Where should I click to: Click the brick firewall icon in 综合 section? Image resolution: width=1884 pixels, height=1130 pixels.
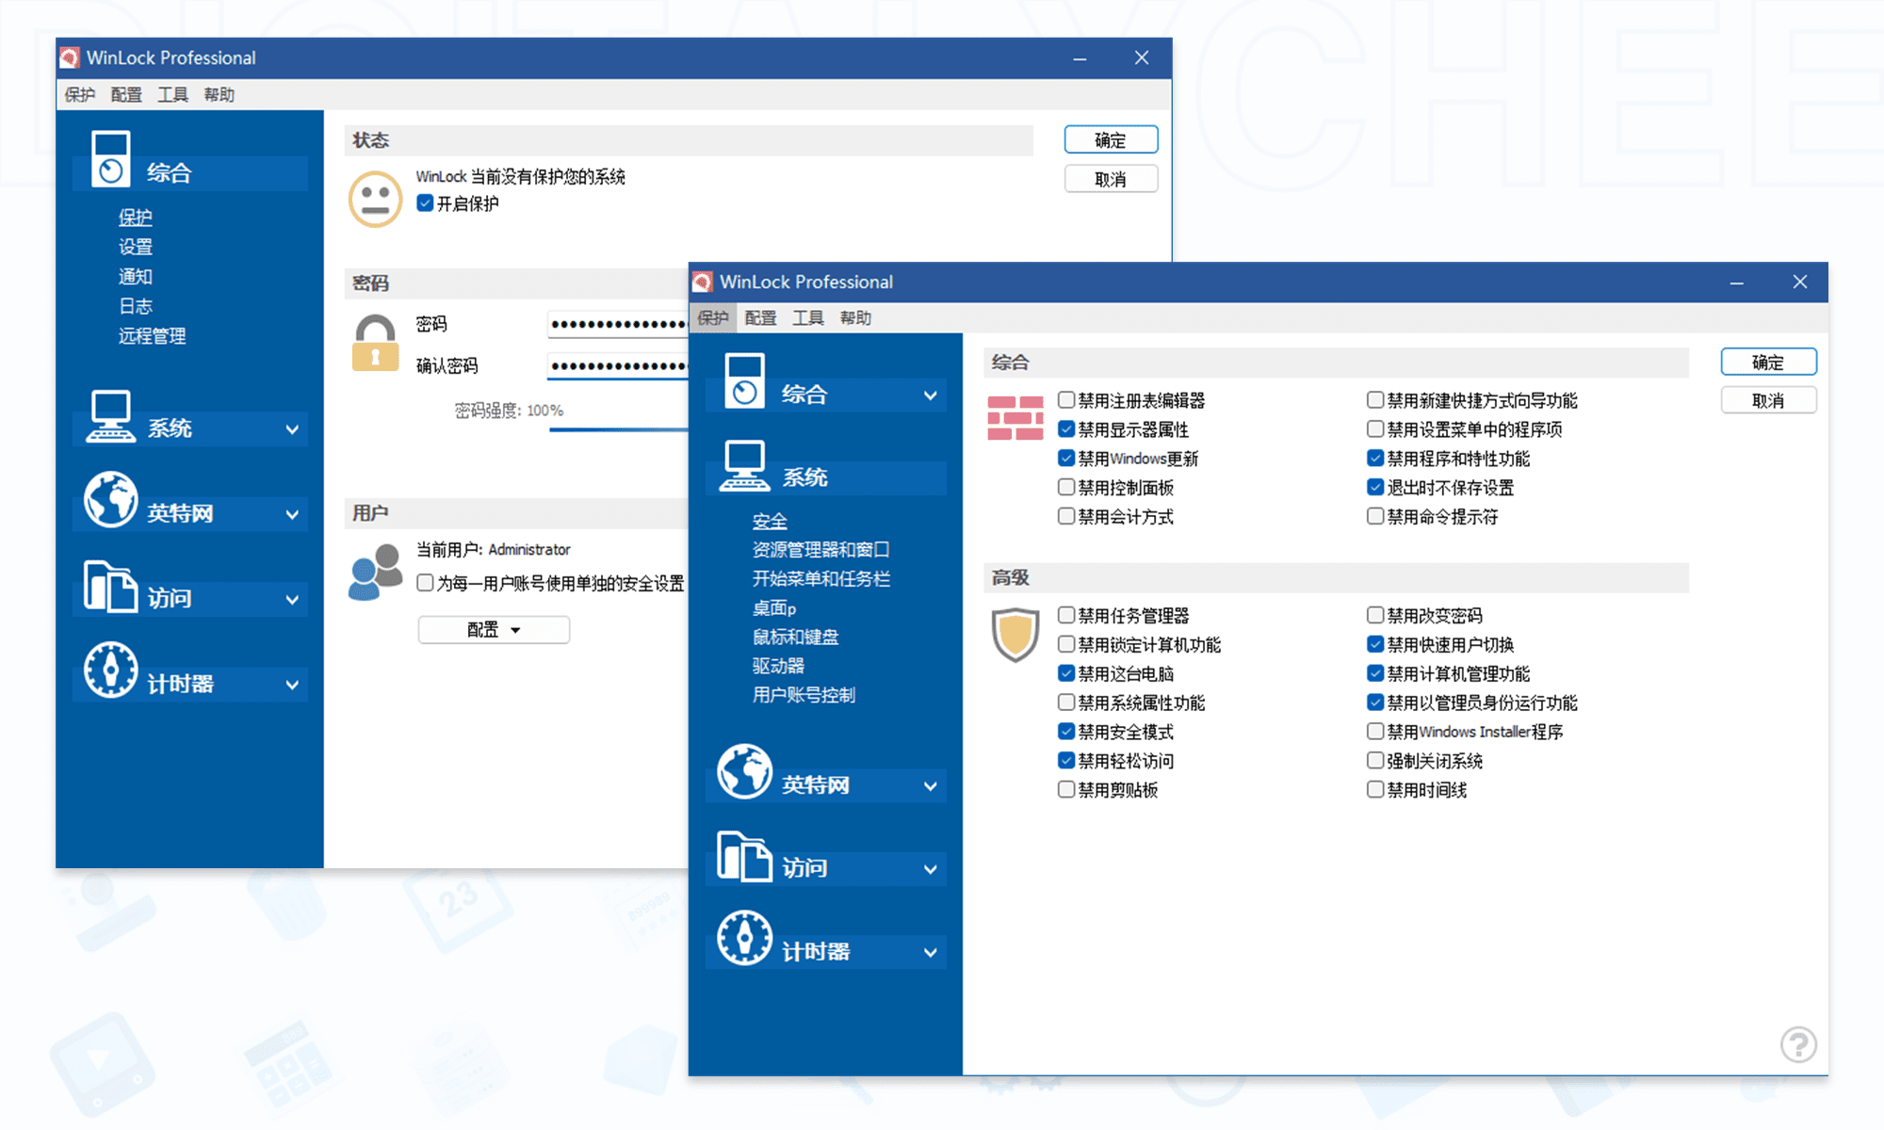click(x=1015, y=417)
